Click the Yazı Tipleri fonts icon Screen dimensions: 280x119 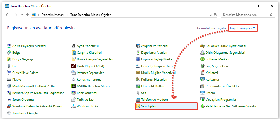(138, 106)
